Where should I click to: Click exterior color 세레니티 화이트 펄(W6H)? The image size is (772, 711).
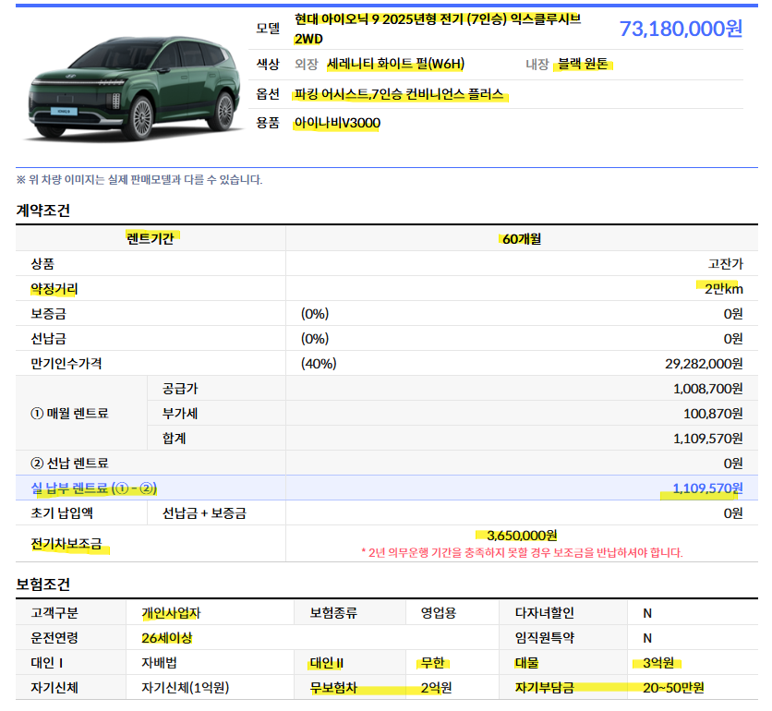(396, 64)
